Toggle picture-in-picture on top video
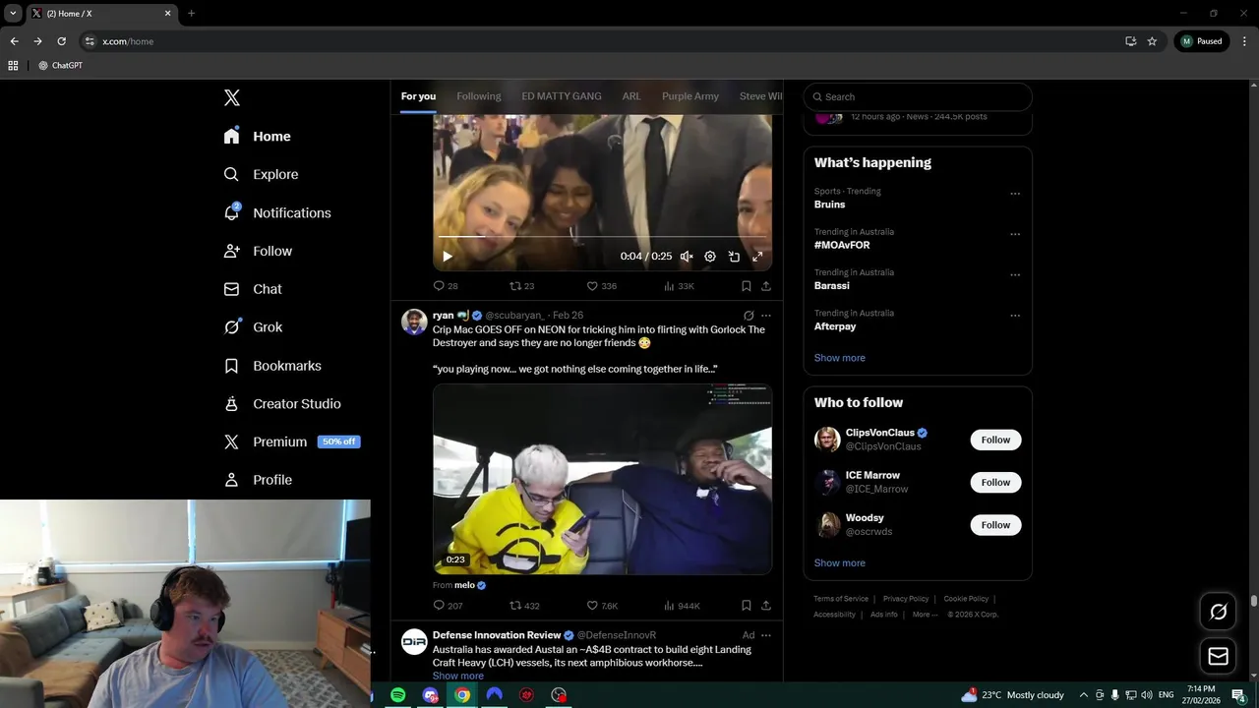Screen dimensions: 1259x708 point(734,257)
